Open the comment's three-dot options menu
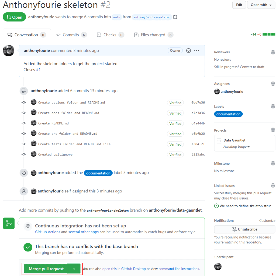 click(x=196, y=50)
